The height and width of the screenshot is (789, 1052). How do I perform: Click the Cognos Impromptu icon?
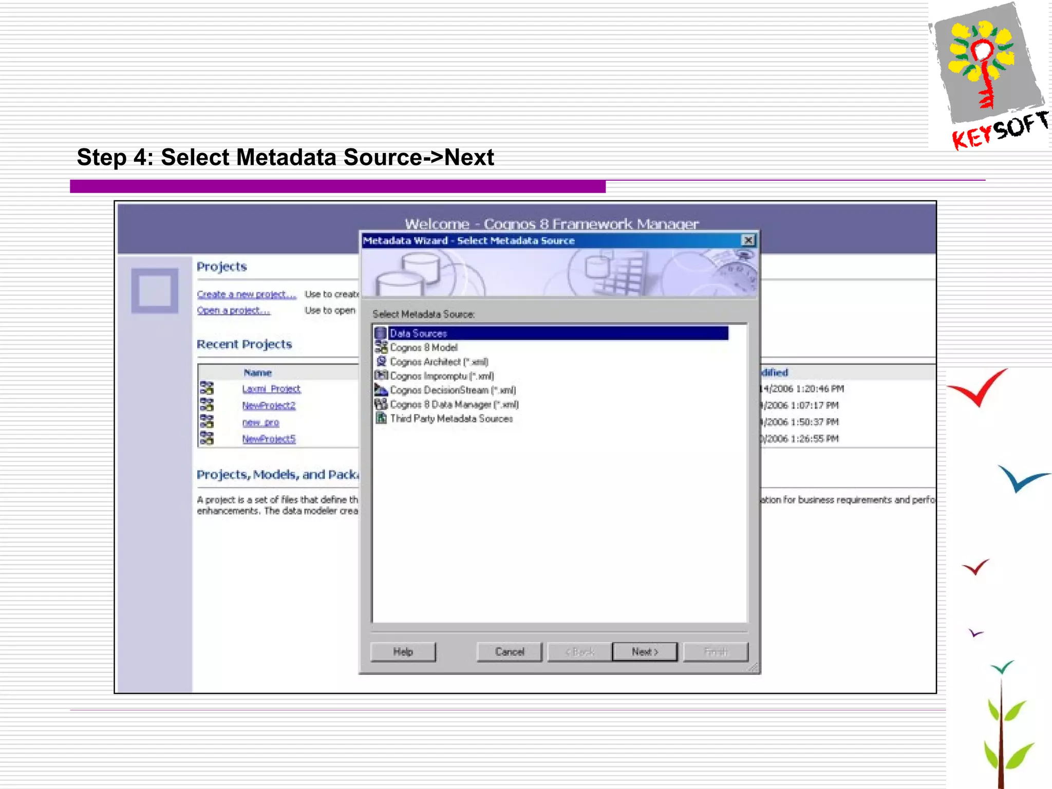tap(381, 375)
